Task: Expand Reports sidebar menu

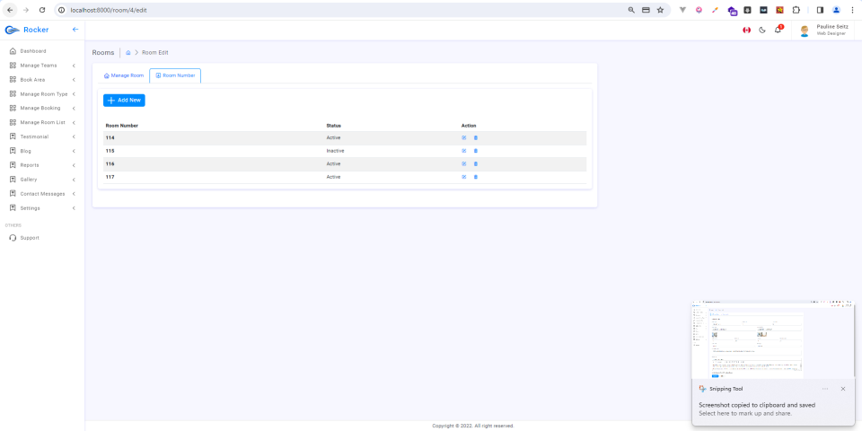Action: [42, 165]
